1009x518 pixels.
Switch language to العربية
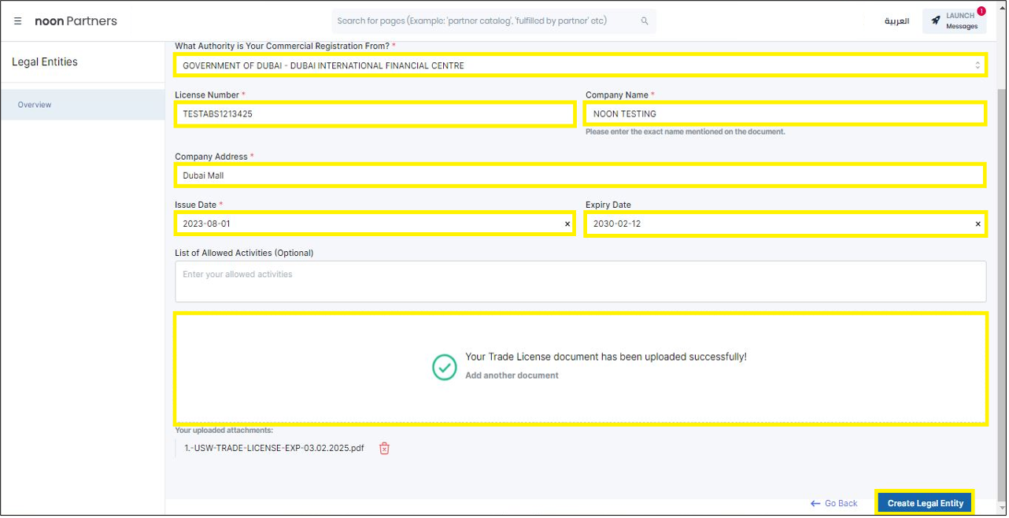[896, 21]
